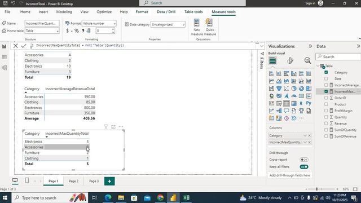Check the IncorrectAverage measure checkbox
The height and width of the screenshot is (203, 361).
pos(326,85)
